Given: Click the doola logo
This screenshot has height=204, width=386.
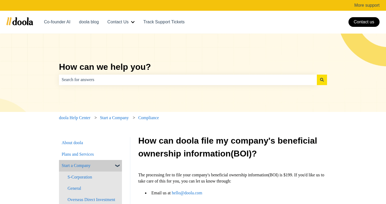Looking at the screenshot, I should (x=20, y=21).
